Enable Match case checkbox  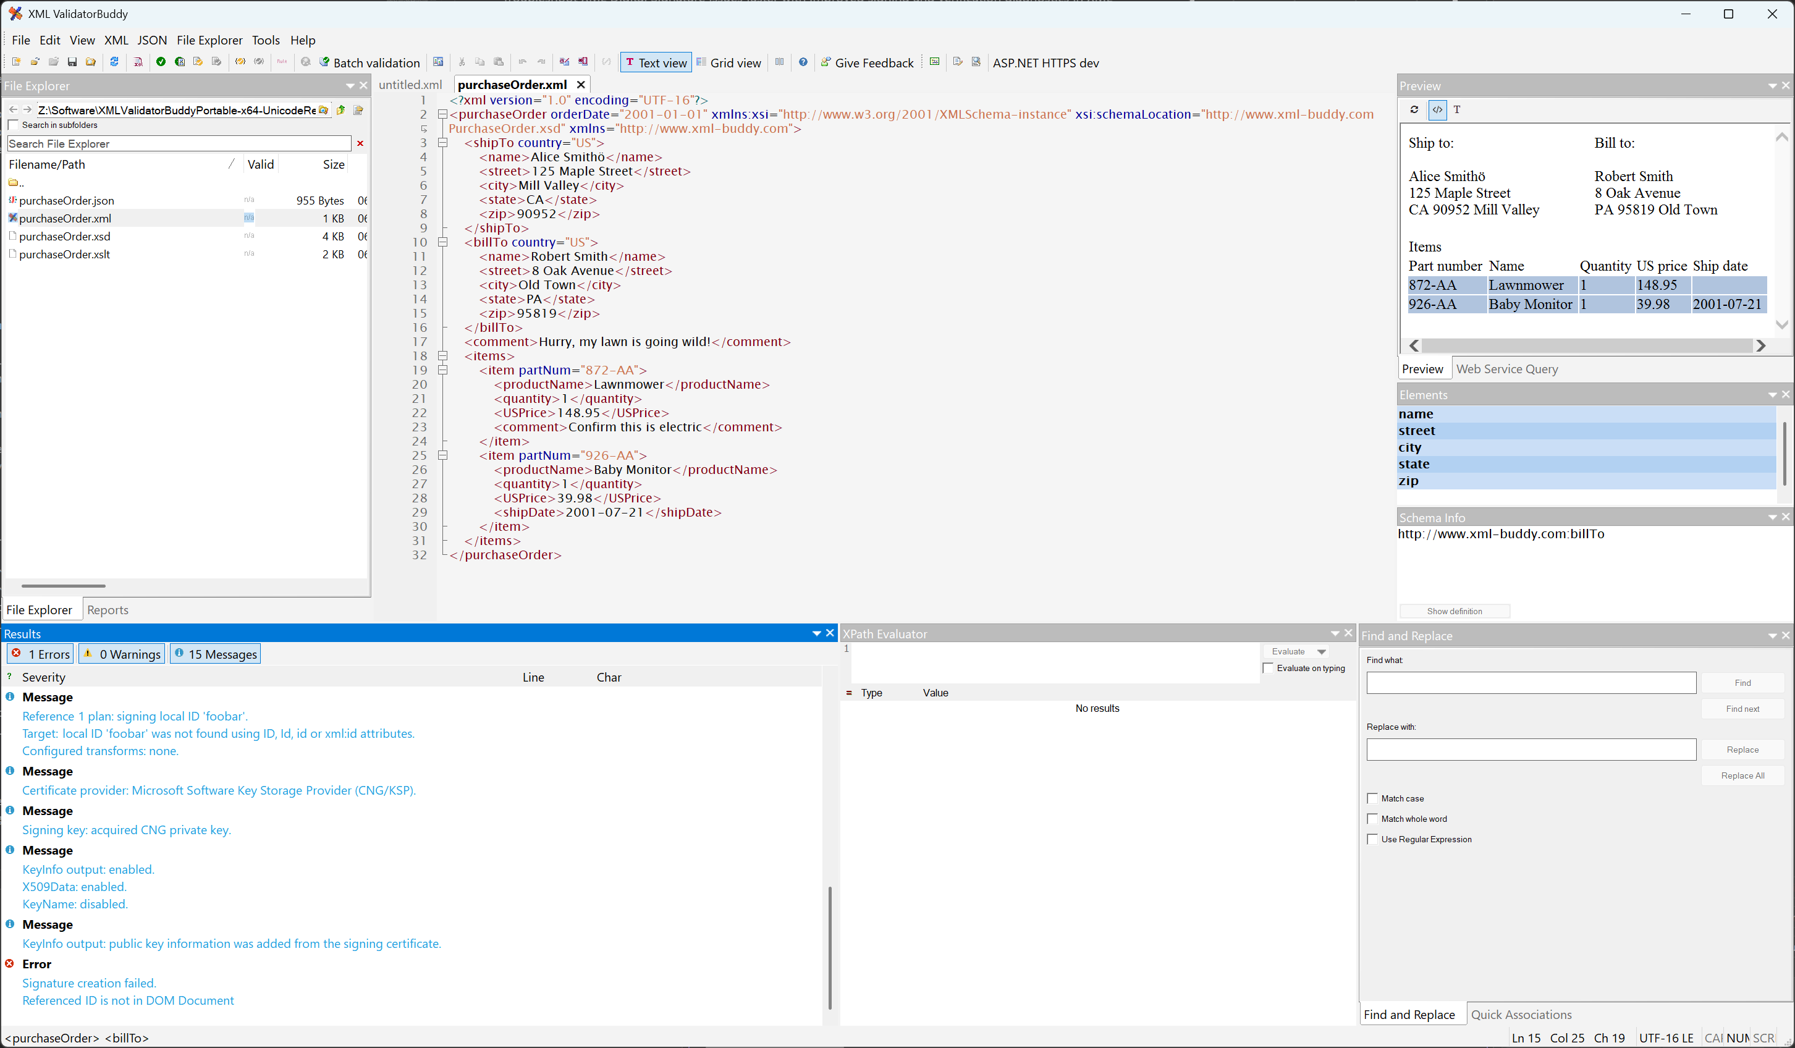click(1372, 798)
